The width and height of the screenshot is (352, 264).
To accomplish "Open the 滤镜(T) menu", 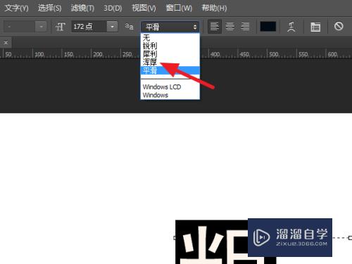I will pos(82,8).
